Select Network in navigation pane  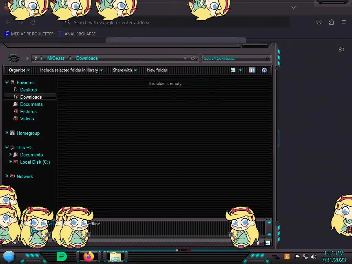[x=25, y=176]
